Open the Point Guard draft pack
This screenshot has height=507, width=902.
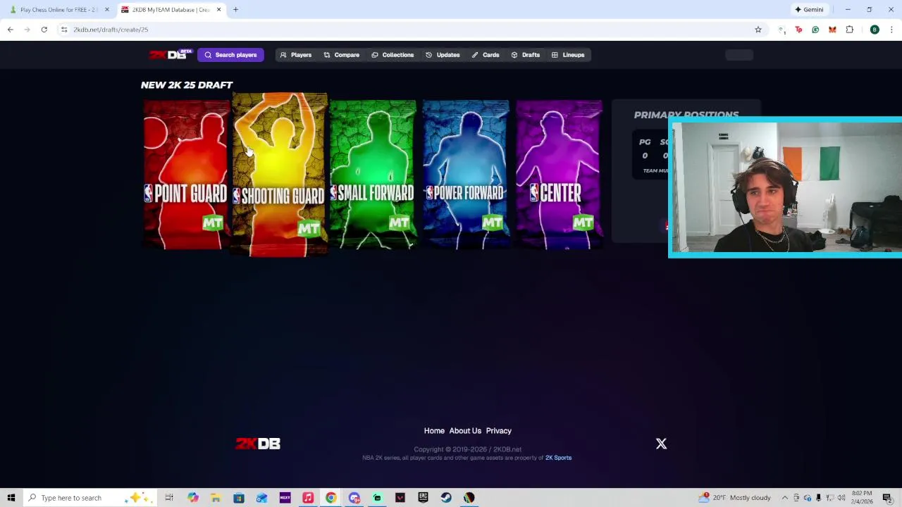coord(185,175)
